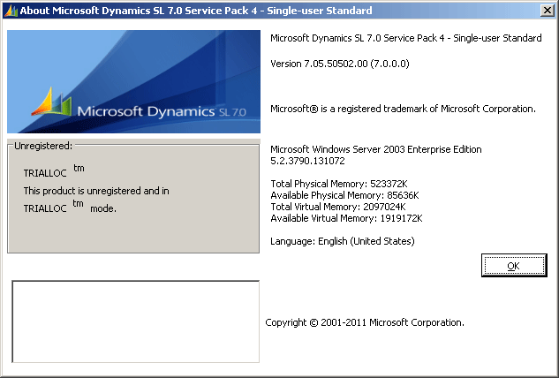
Task: Click the Unregistered group label
Action: coord(43,146)
